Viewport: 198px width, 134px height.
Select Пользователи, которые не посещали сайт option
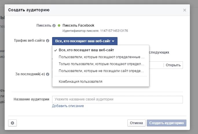pos(101,71)
